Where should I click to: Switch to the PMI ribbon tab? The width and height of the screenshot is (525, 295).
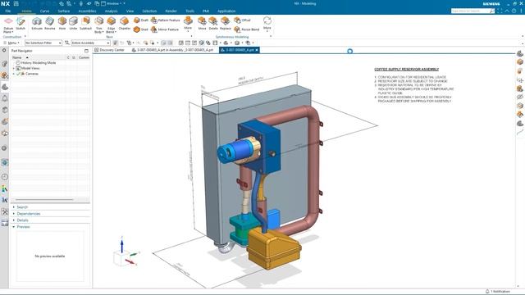pyautogui.click(x=206, y=11)
